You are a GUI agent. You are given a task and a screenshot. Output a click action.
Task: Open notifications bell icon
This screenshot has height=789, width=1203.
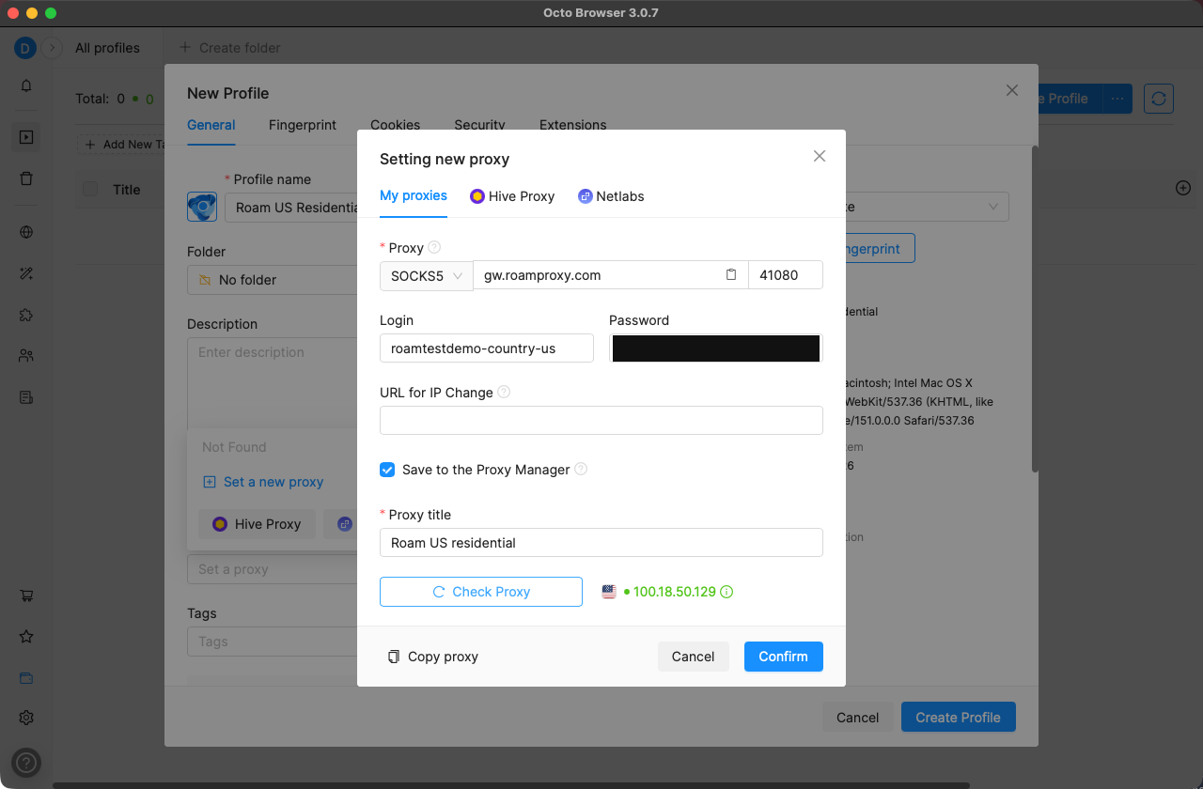tap(26, 85)
